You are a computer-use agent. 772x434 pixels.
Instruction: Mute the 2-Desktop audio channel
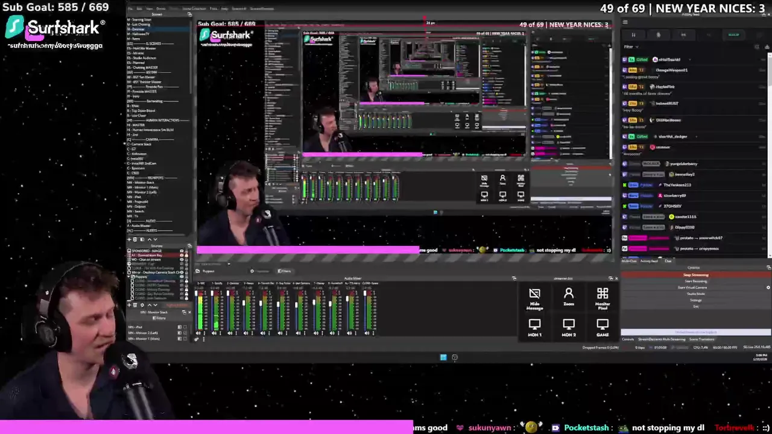[x=230, y=333]
